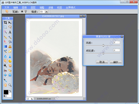Maximize the 1543906167317.jpg document window
This screenshot has width=139, height=104.
point(81,16)
